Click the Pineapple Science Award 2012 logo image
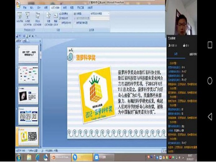 [97, 95]
